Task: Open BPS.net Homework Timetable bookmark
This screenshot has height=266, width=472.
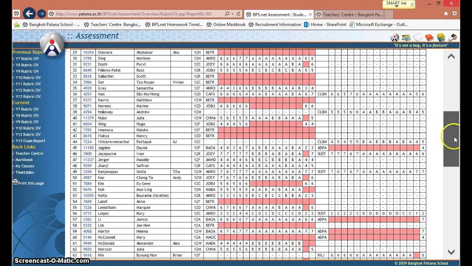Action: click(174, 25)
